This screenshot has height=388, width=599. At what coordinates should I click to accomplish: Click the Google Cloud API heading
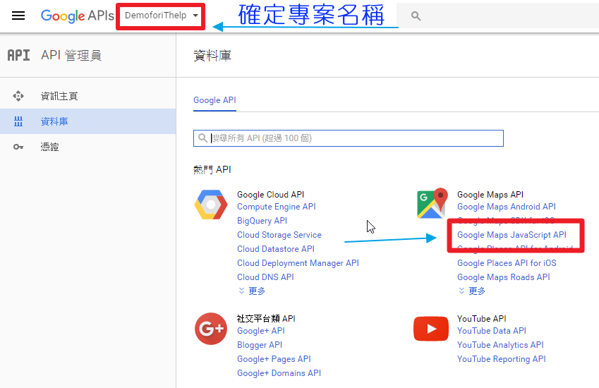(270, 195)
